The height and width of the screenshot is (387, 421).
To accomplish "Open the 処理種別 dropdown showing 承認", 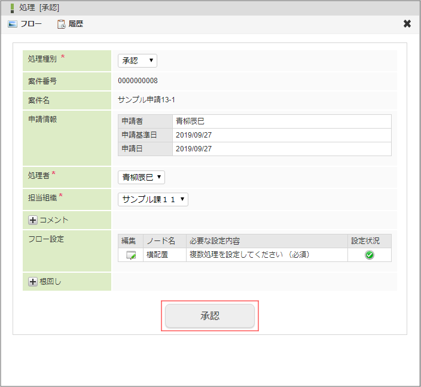I will (x=138, y=60).
